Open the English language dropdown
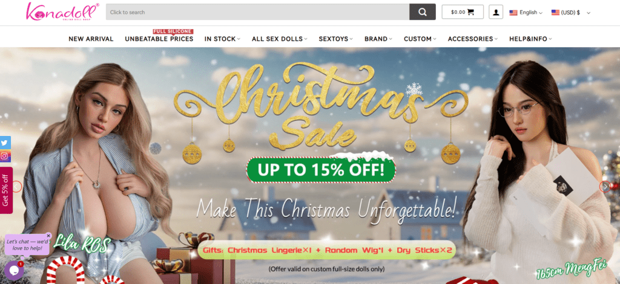Viewport: 620px width, 284px height. [x=526, y=12]
